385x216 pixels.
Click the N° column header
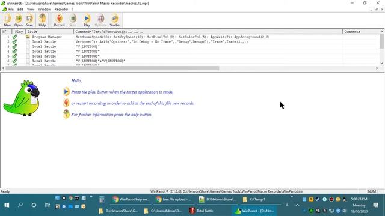coord(6,32)
